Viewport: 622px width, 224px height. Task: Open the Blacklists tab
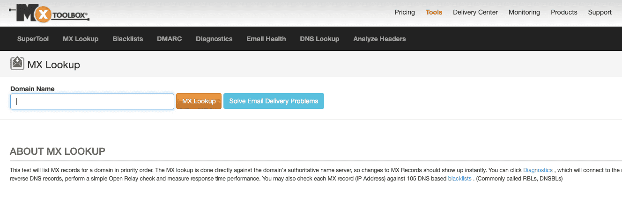coord(128,39)
